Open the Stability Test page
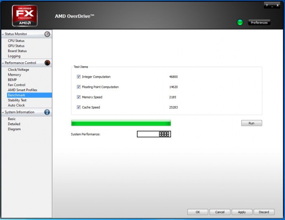 17,100
